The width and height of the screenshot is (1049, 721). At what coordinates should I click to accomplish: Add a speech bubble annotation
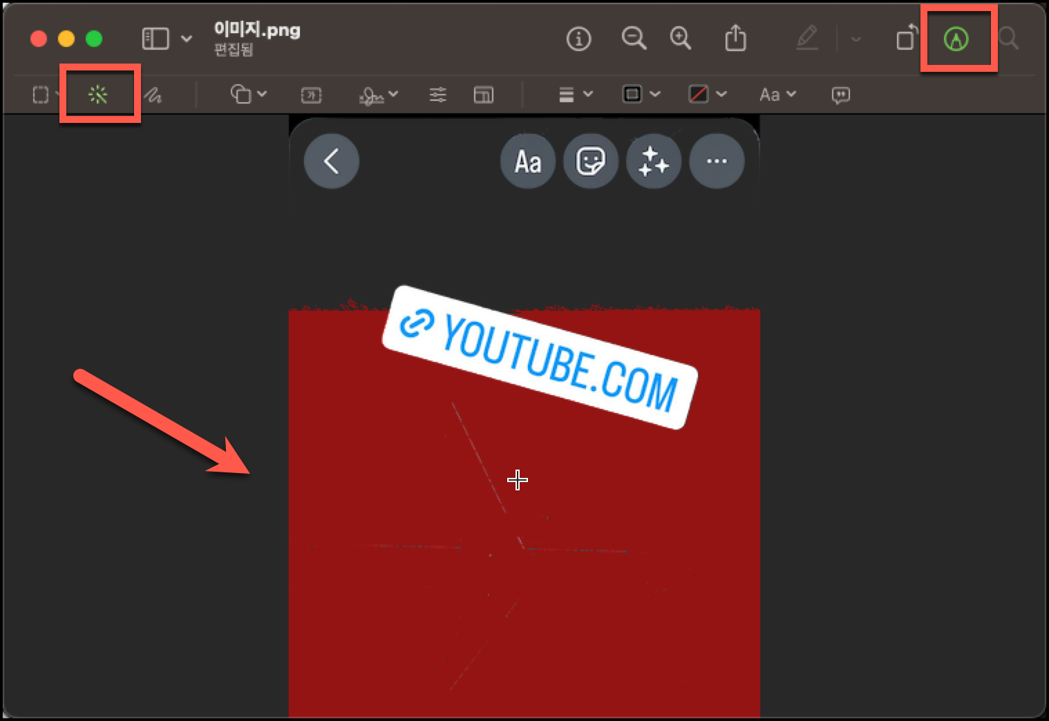coord(841,95)
